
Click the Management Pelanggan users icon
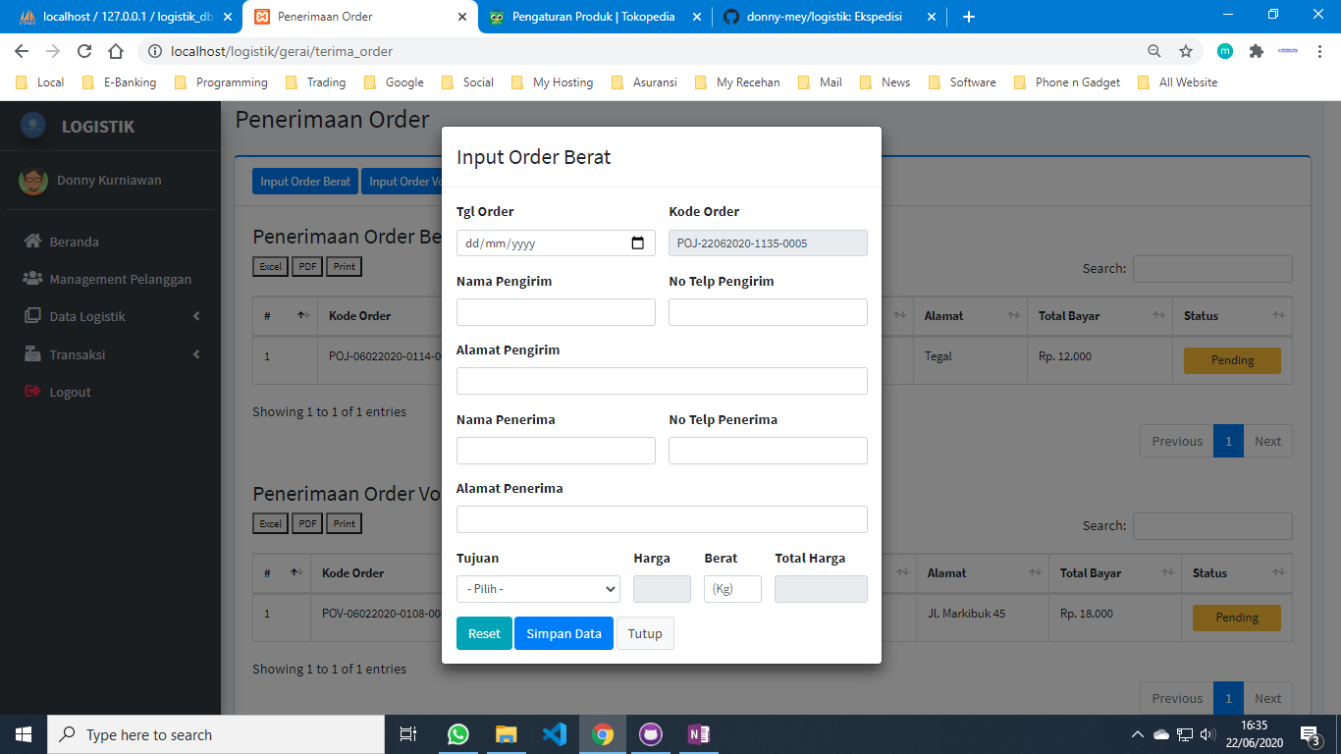[x=33, y=279]
